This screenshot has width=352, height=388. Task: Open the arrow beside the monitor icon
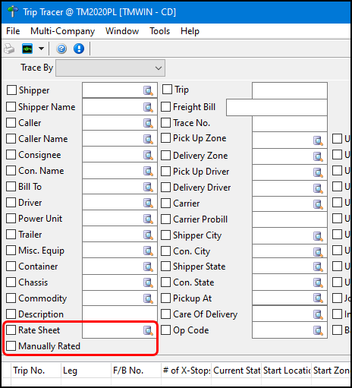41,49
